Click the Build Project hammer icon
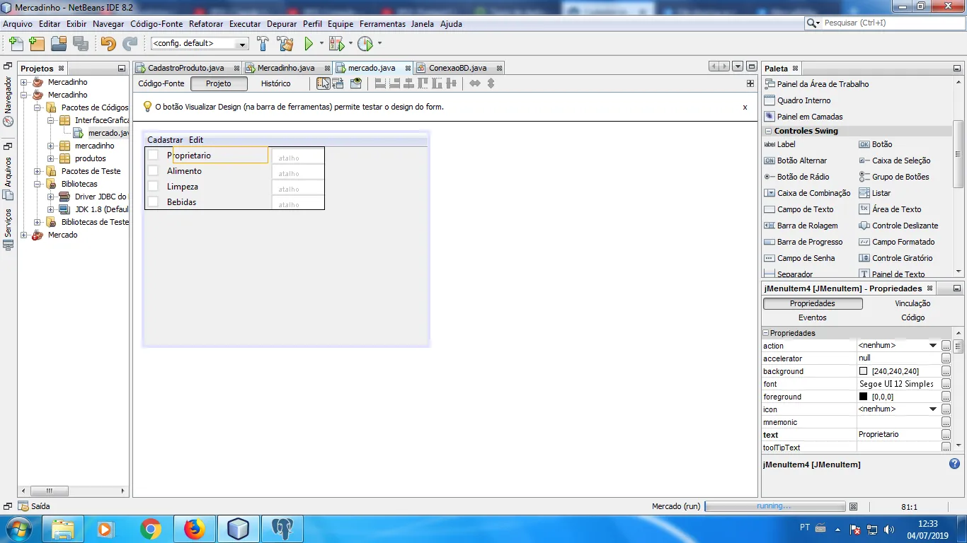This screenshot has height=543, width=967. click(x=263, y=43)
